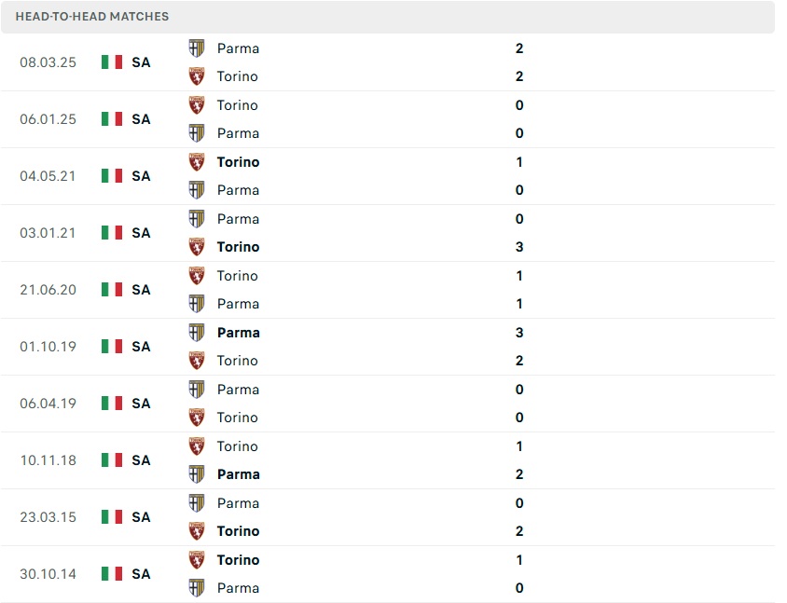Image resolution: width=787 pixels, height=603 pixels.
Task: Select the 30.10.14 match date
Action: (x=48, y=574)
